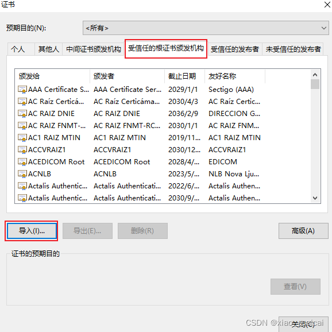Click the list scrollbar down arrow

coord(315,198)
